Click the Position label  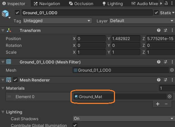[x=13, y=39]
